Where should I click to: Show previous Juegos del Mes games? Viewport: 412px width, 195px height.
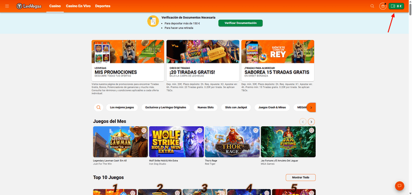(x=302, y=122)
